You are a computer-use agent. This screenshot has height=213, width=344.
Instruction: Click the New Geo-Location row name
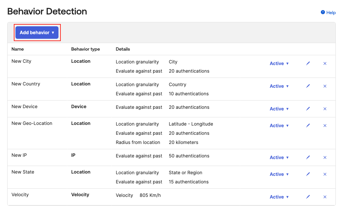[32, 123]
